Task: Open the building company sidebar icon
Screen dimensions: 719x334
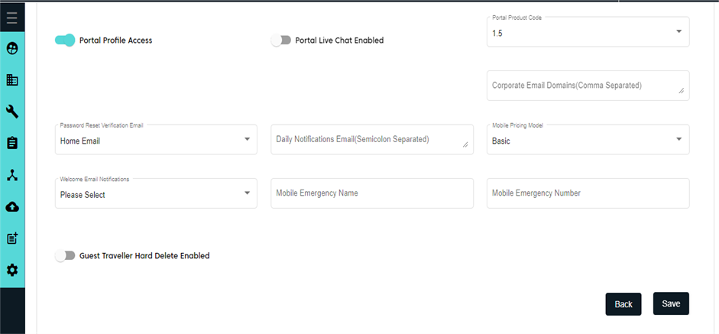Action: [x=12, y=80]
